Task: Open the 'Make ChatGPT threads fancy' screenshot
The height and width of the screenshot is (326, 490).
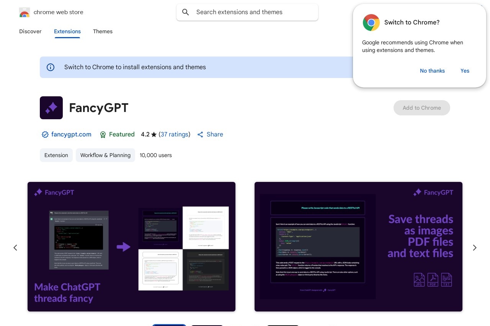Action: pos(131,247)
